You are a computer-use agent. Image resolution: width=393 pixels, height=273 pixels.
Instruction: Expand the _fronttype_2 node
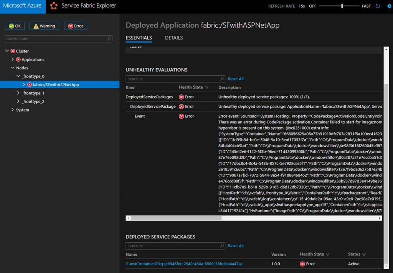[x=18, y=102]
